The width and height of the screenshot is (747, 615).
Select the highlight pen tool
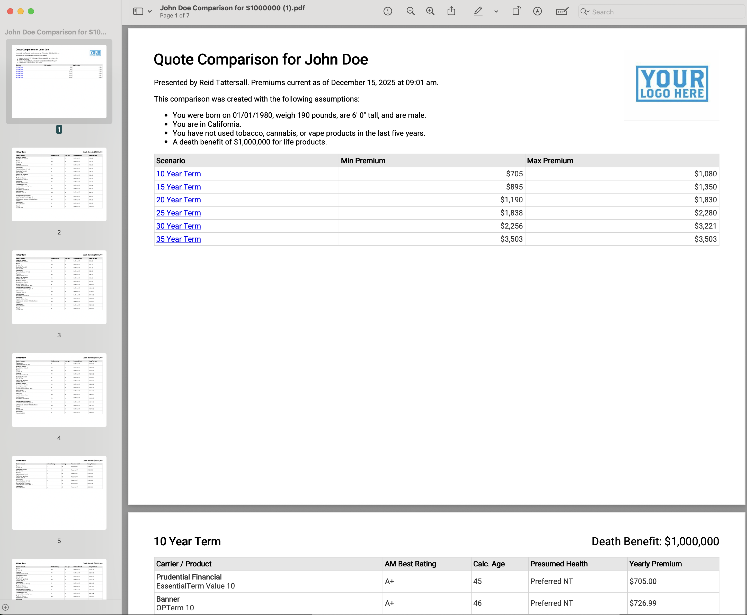click(x=478, y=11)
